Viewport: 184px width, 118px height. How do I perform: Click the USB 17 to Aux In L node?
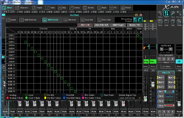point(72,88)
